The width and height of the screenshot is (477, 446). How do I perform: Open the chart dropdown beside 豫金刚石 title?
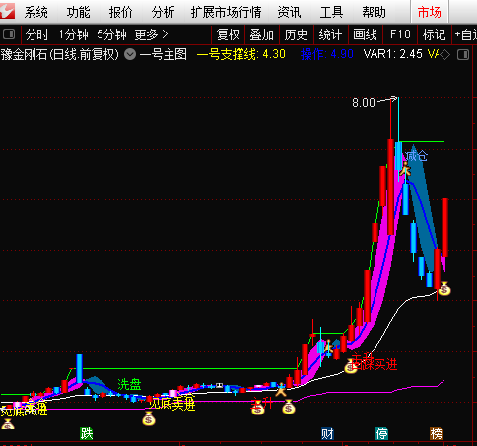pyautogui.click(x=130, y=54)
